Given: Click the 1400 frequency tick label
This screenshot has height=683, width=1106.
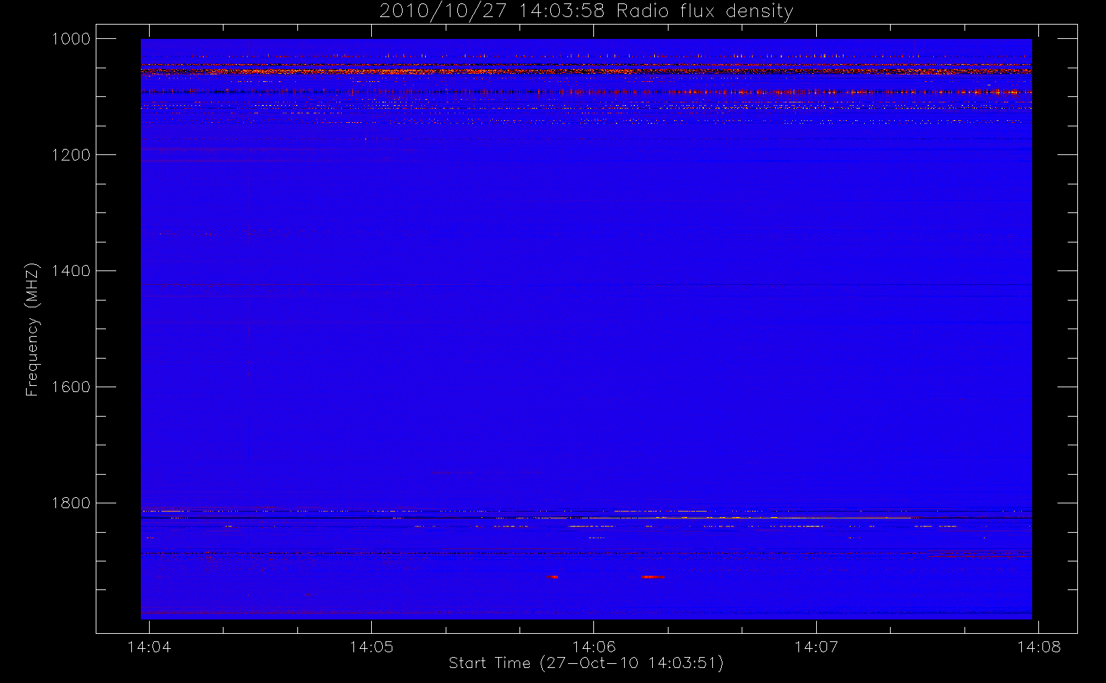Looking at the screenshot, I should click(x=71, y=271).
